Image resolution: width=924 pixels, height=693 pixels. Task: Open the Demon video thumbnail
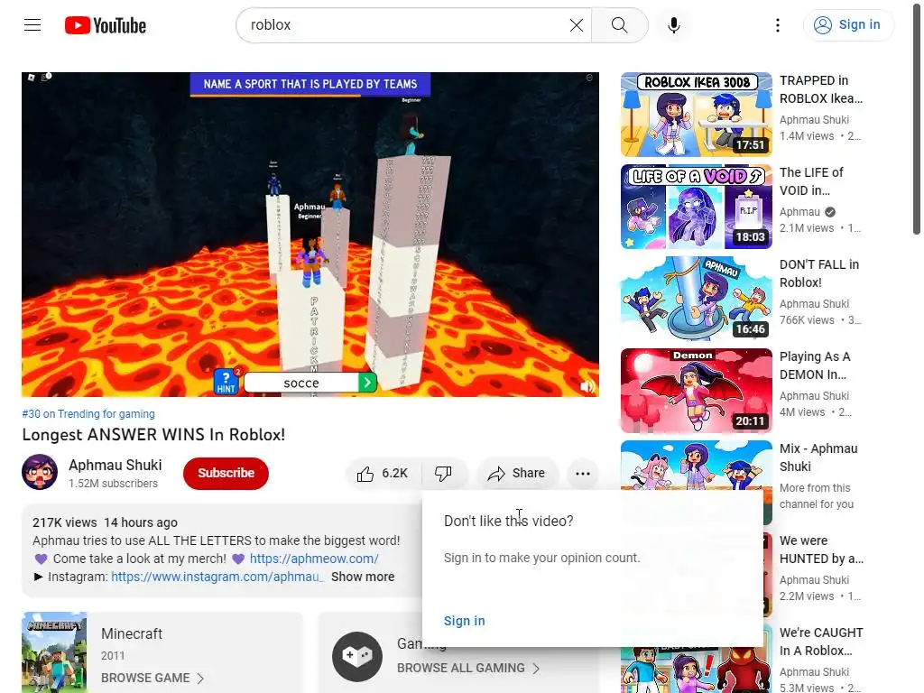tap(696, 390)
